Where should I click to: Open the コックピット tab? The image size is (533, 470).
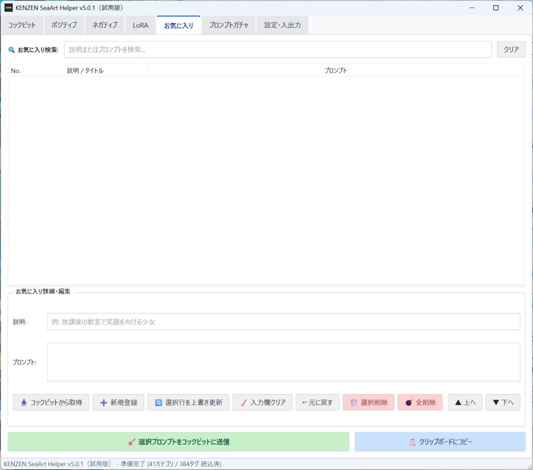pos(22,25)
